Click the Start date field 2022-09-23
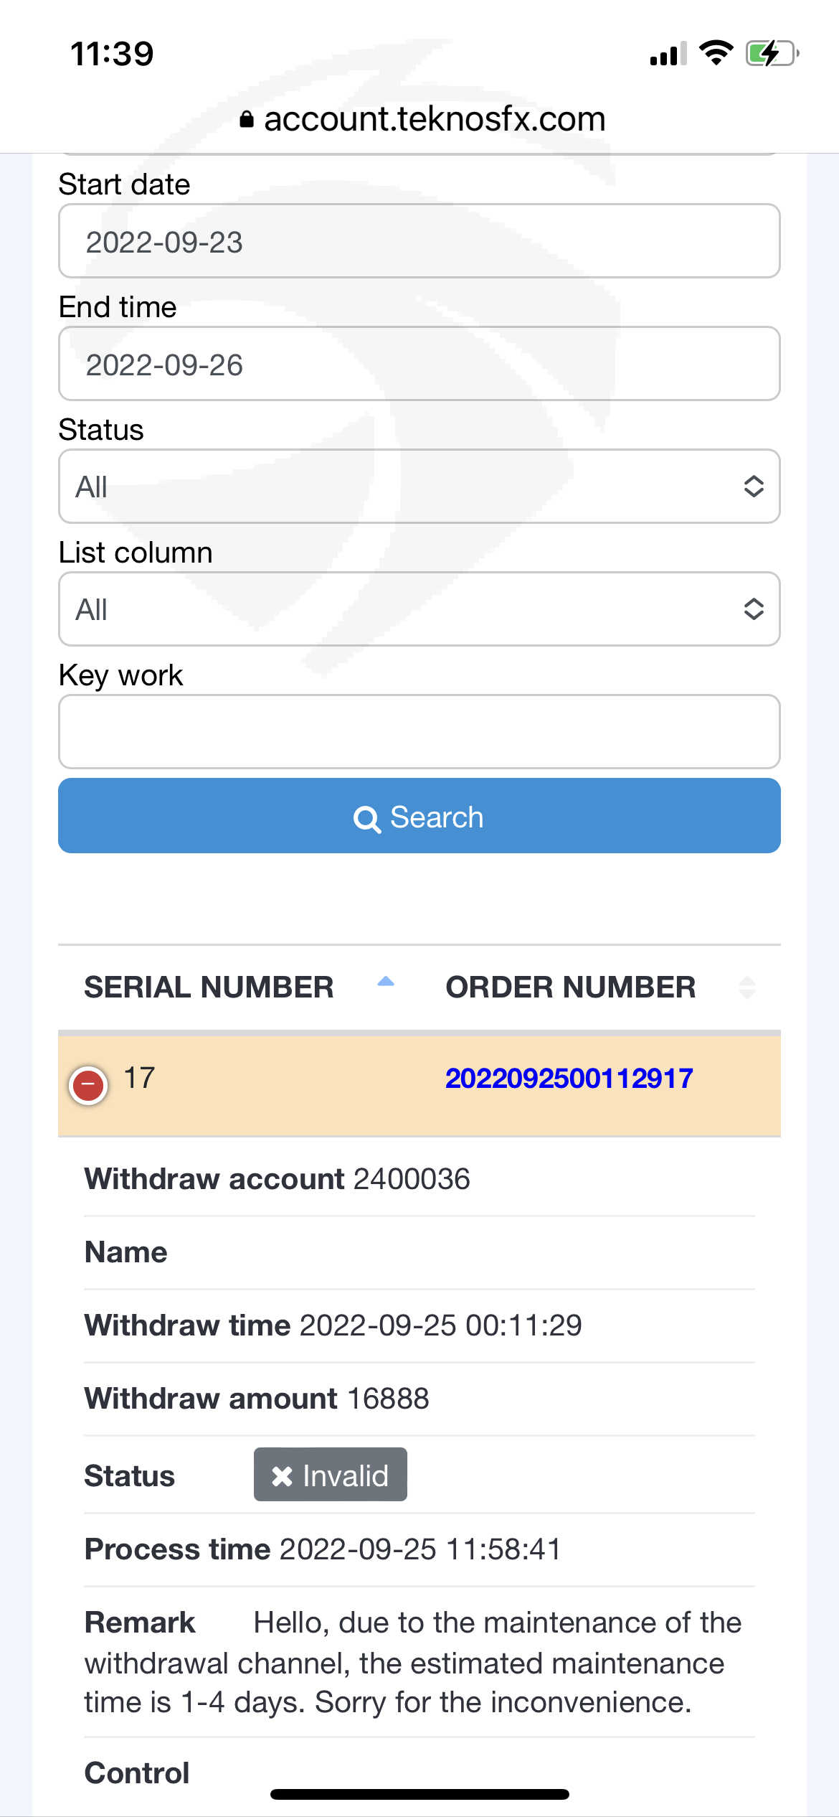 419,242
